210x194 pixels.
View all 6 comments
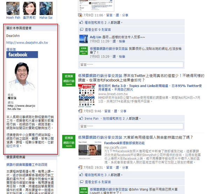point(98,182)
